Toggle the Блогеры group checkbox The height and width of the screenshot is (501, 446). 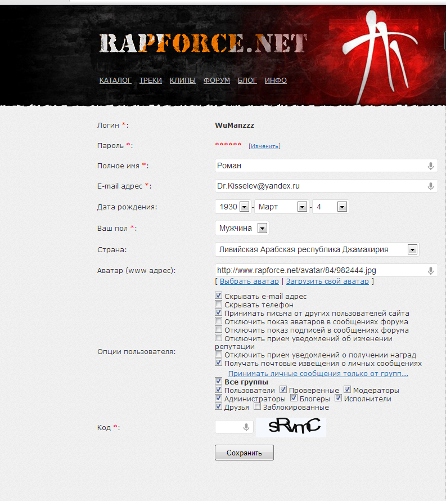tap(294, 398)
